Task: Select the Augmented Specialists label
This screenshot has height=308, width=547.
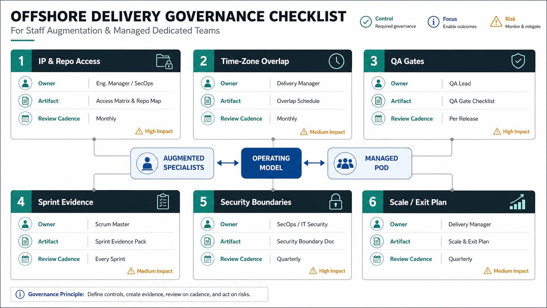Action: [184, 163]
